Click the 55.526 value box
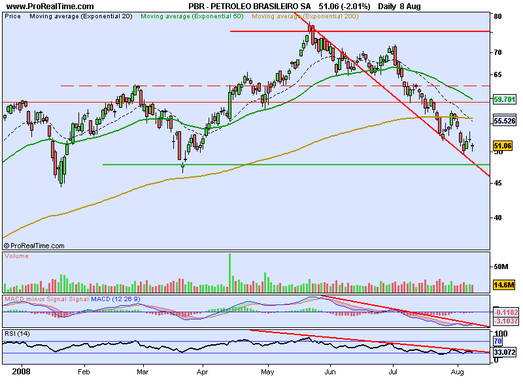523x392 pixels. [x=504, y=121]
